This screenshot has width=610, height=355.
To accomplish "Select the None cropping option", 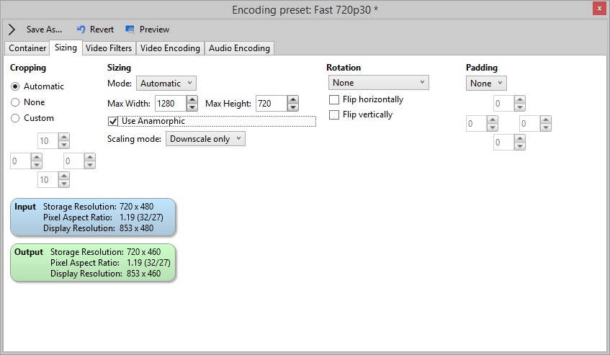I will click(15, 102).
